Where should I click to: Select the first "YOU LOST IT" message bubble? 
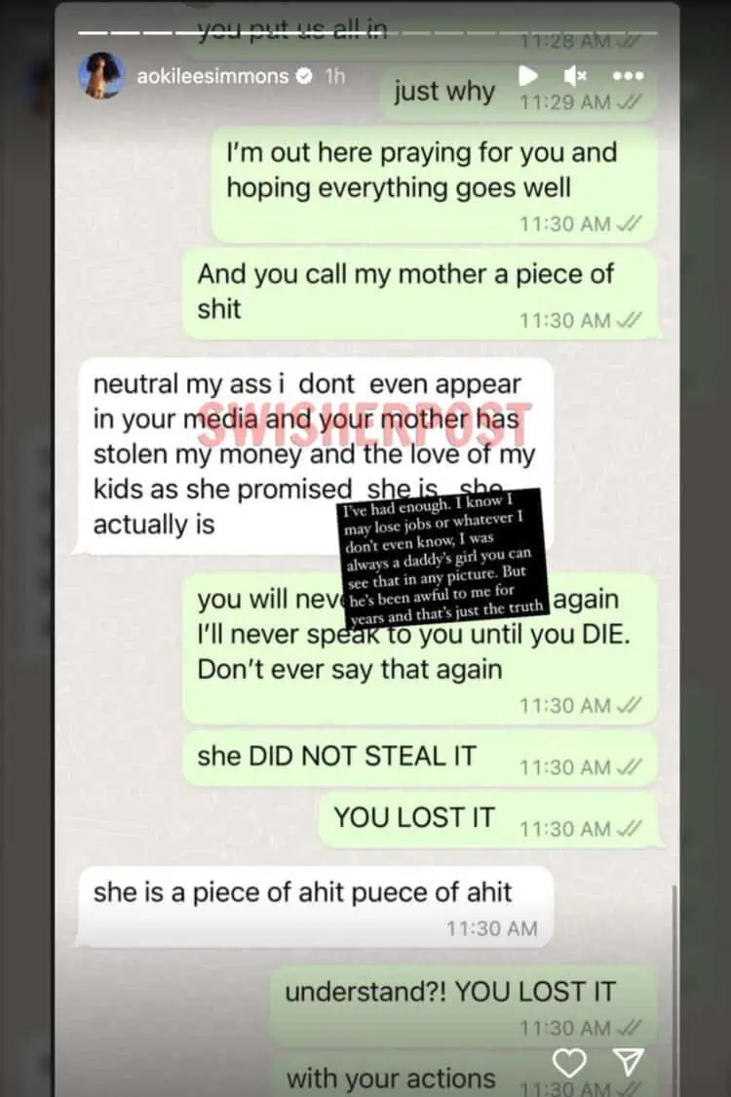[x=487, y=819]
